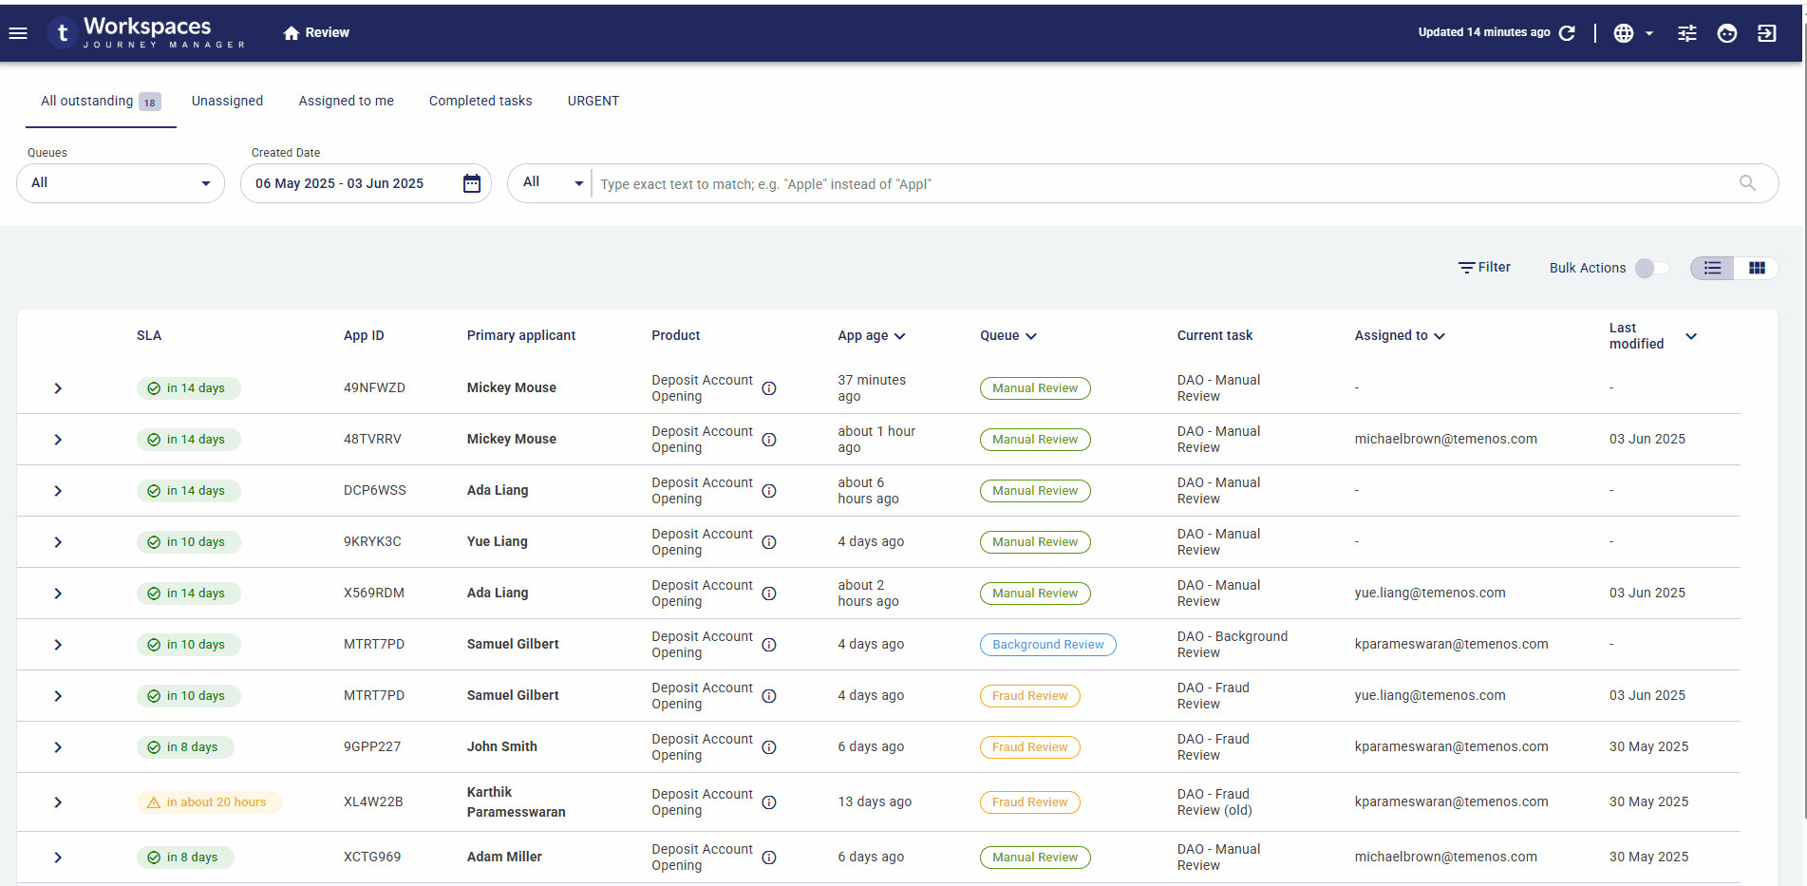This screenshot has width=1807, height=886.
Task: Sort by Assigned to column
Action: pos(1400,336)
